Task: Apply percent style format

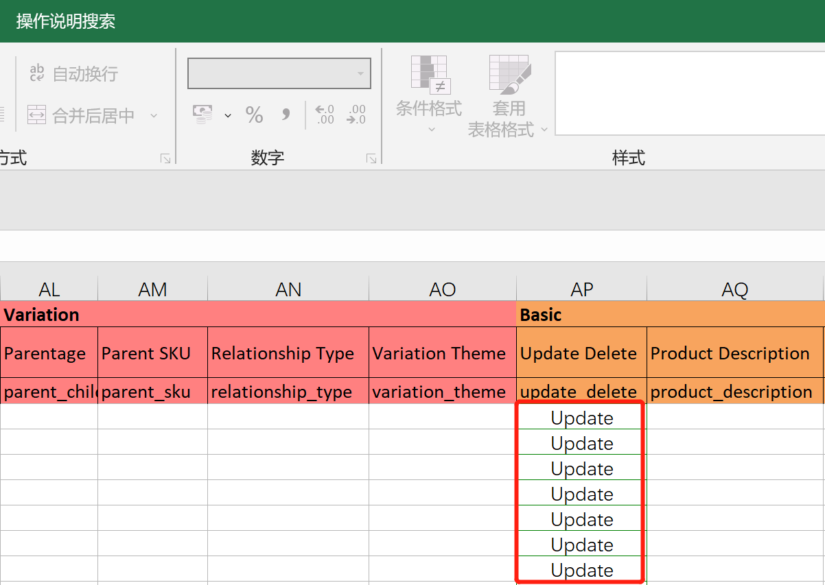Action: tap(254, 115)
